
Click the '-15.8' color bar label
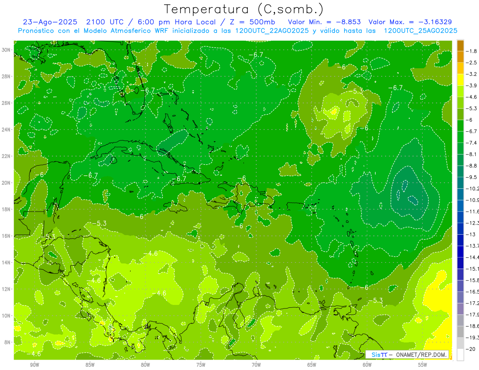pyautogui.click(x=473, y=280)
